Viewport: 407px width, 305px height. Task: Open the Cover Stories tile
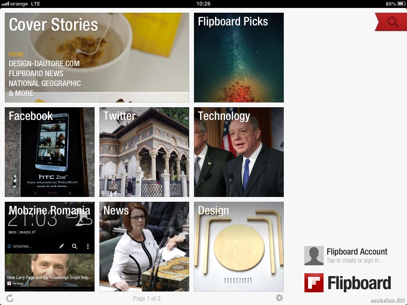pyautogui.click(x=97, y=58)
